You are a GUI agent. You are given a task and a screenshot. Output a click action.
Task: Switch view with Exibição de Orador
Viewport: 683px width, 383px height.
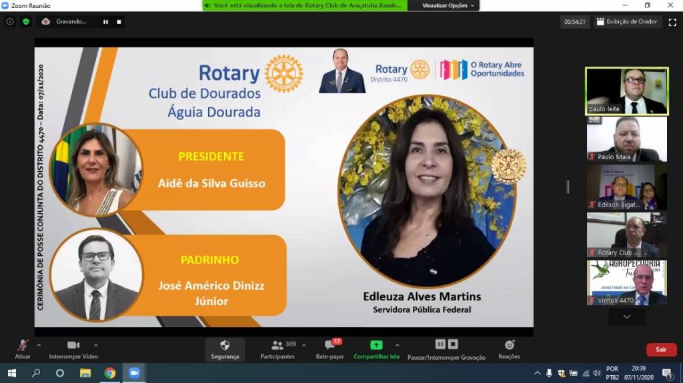(627, 22)
